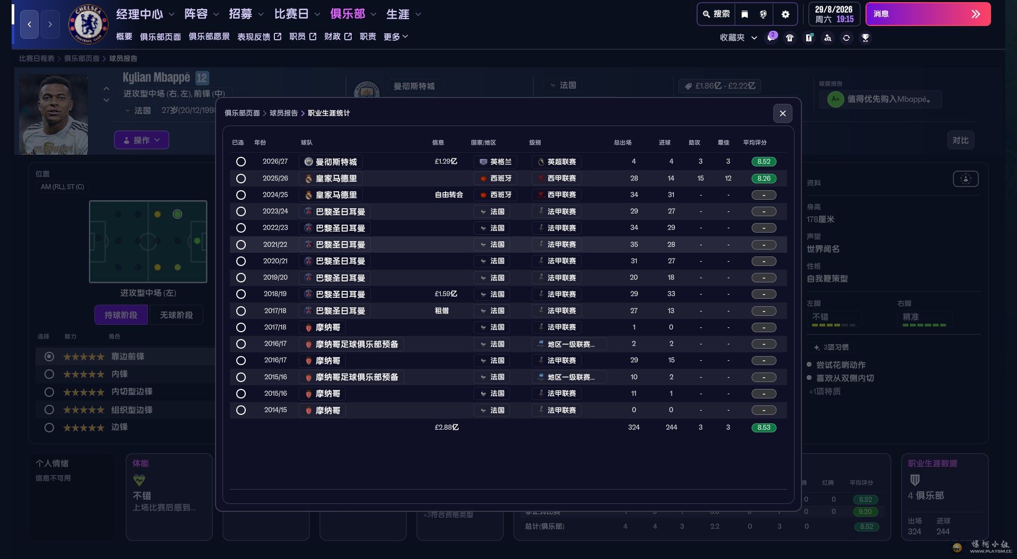
Task: Click the transfer arrows refresh icon
Action: click(846, 38)
